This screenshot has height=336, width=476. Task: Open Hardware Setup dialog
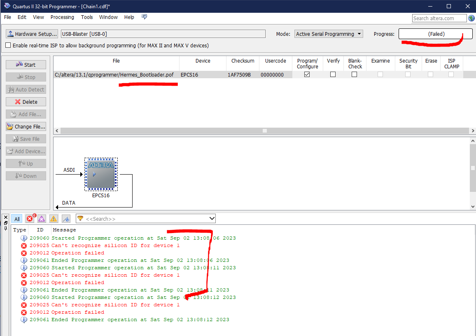tap(32, 34)
